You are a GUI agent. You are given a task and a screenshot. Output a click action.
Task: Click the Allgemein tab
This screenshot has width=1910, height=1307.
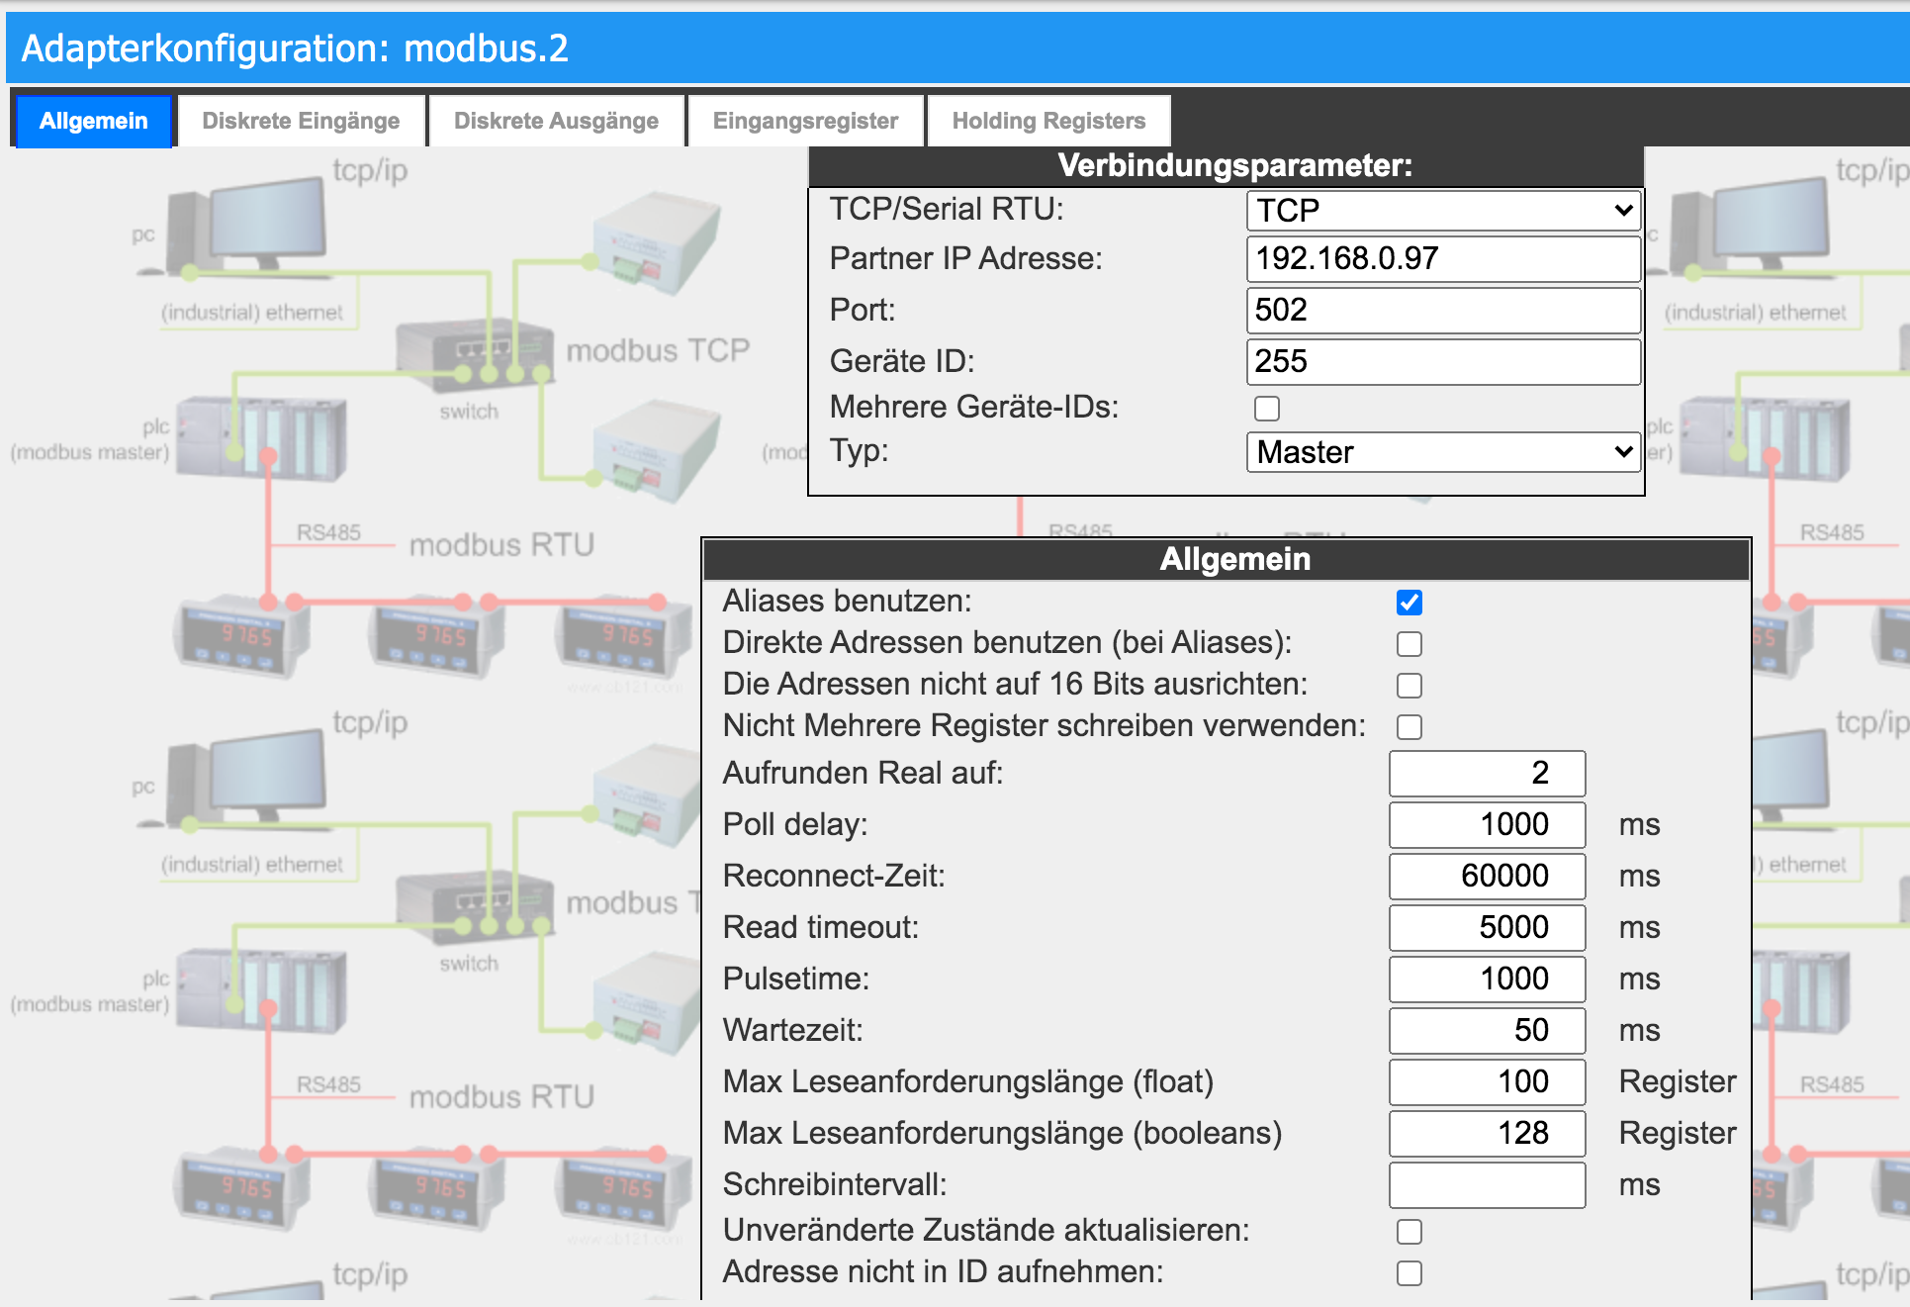coord(93,121)
